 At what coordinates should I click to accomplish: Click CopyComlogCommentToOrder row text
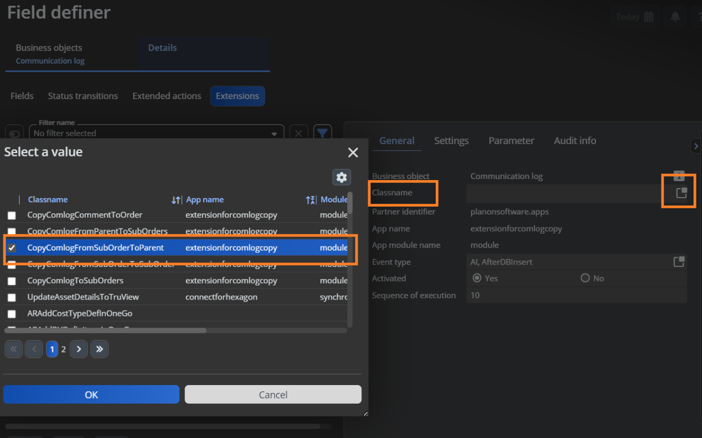pyautogui.click(x=85, y=215)
